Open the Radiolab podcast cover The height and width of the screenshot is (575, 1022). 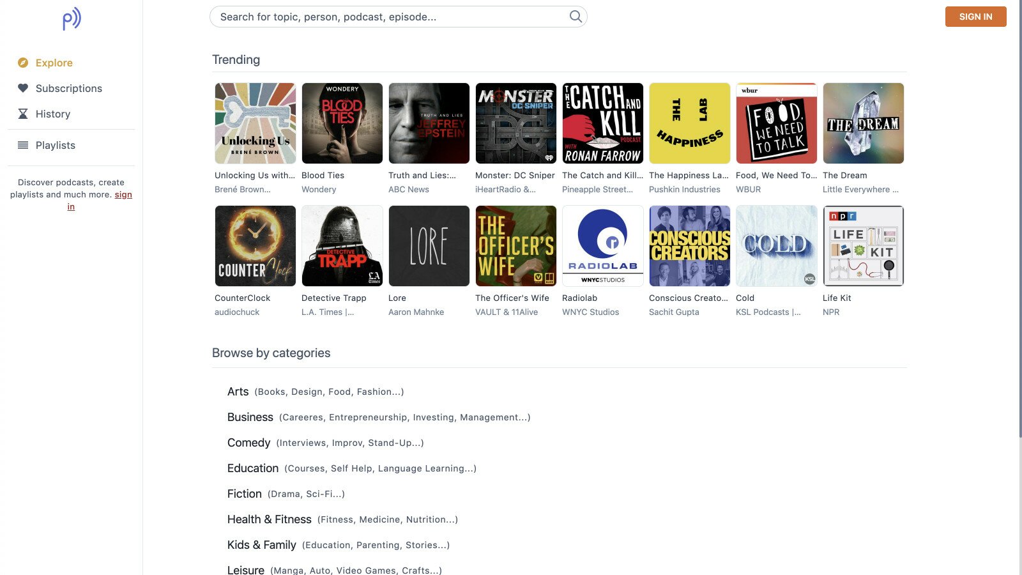coord(602,246)
